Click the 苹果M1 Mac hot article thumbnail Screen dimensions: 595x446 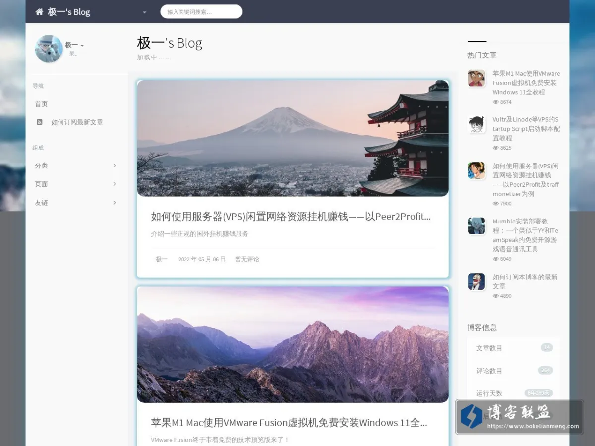click(476, 78)
